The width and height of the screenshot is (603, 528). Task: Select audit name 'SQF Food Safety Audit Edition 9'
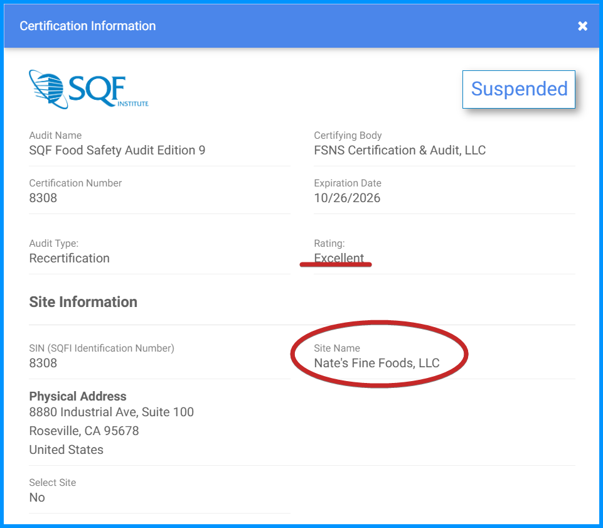117,150
